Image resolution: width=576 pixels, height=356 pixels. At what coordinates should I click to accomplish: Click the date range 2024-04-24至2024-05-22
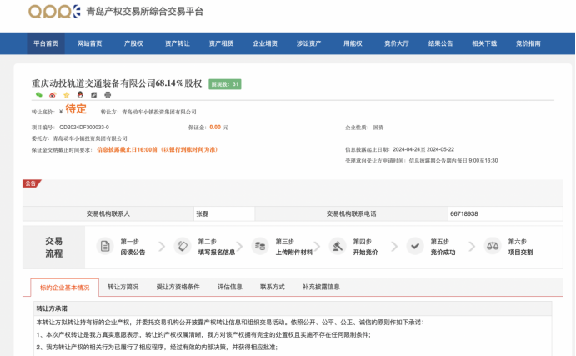[x=423, y=149]
